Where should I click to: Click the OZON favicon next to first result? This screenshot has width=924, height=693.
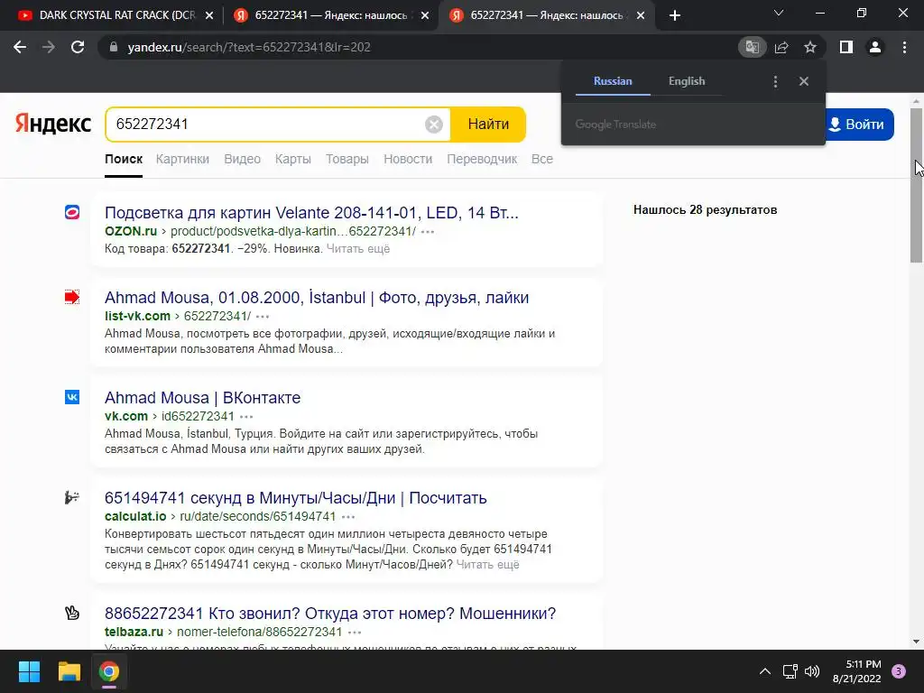click(72, 212)
